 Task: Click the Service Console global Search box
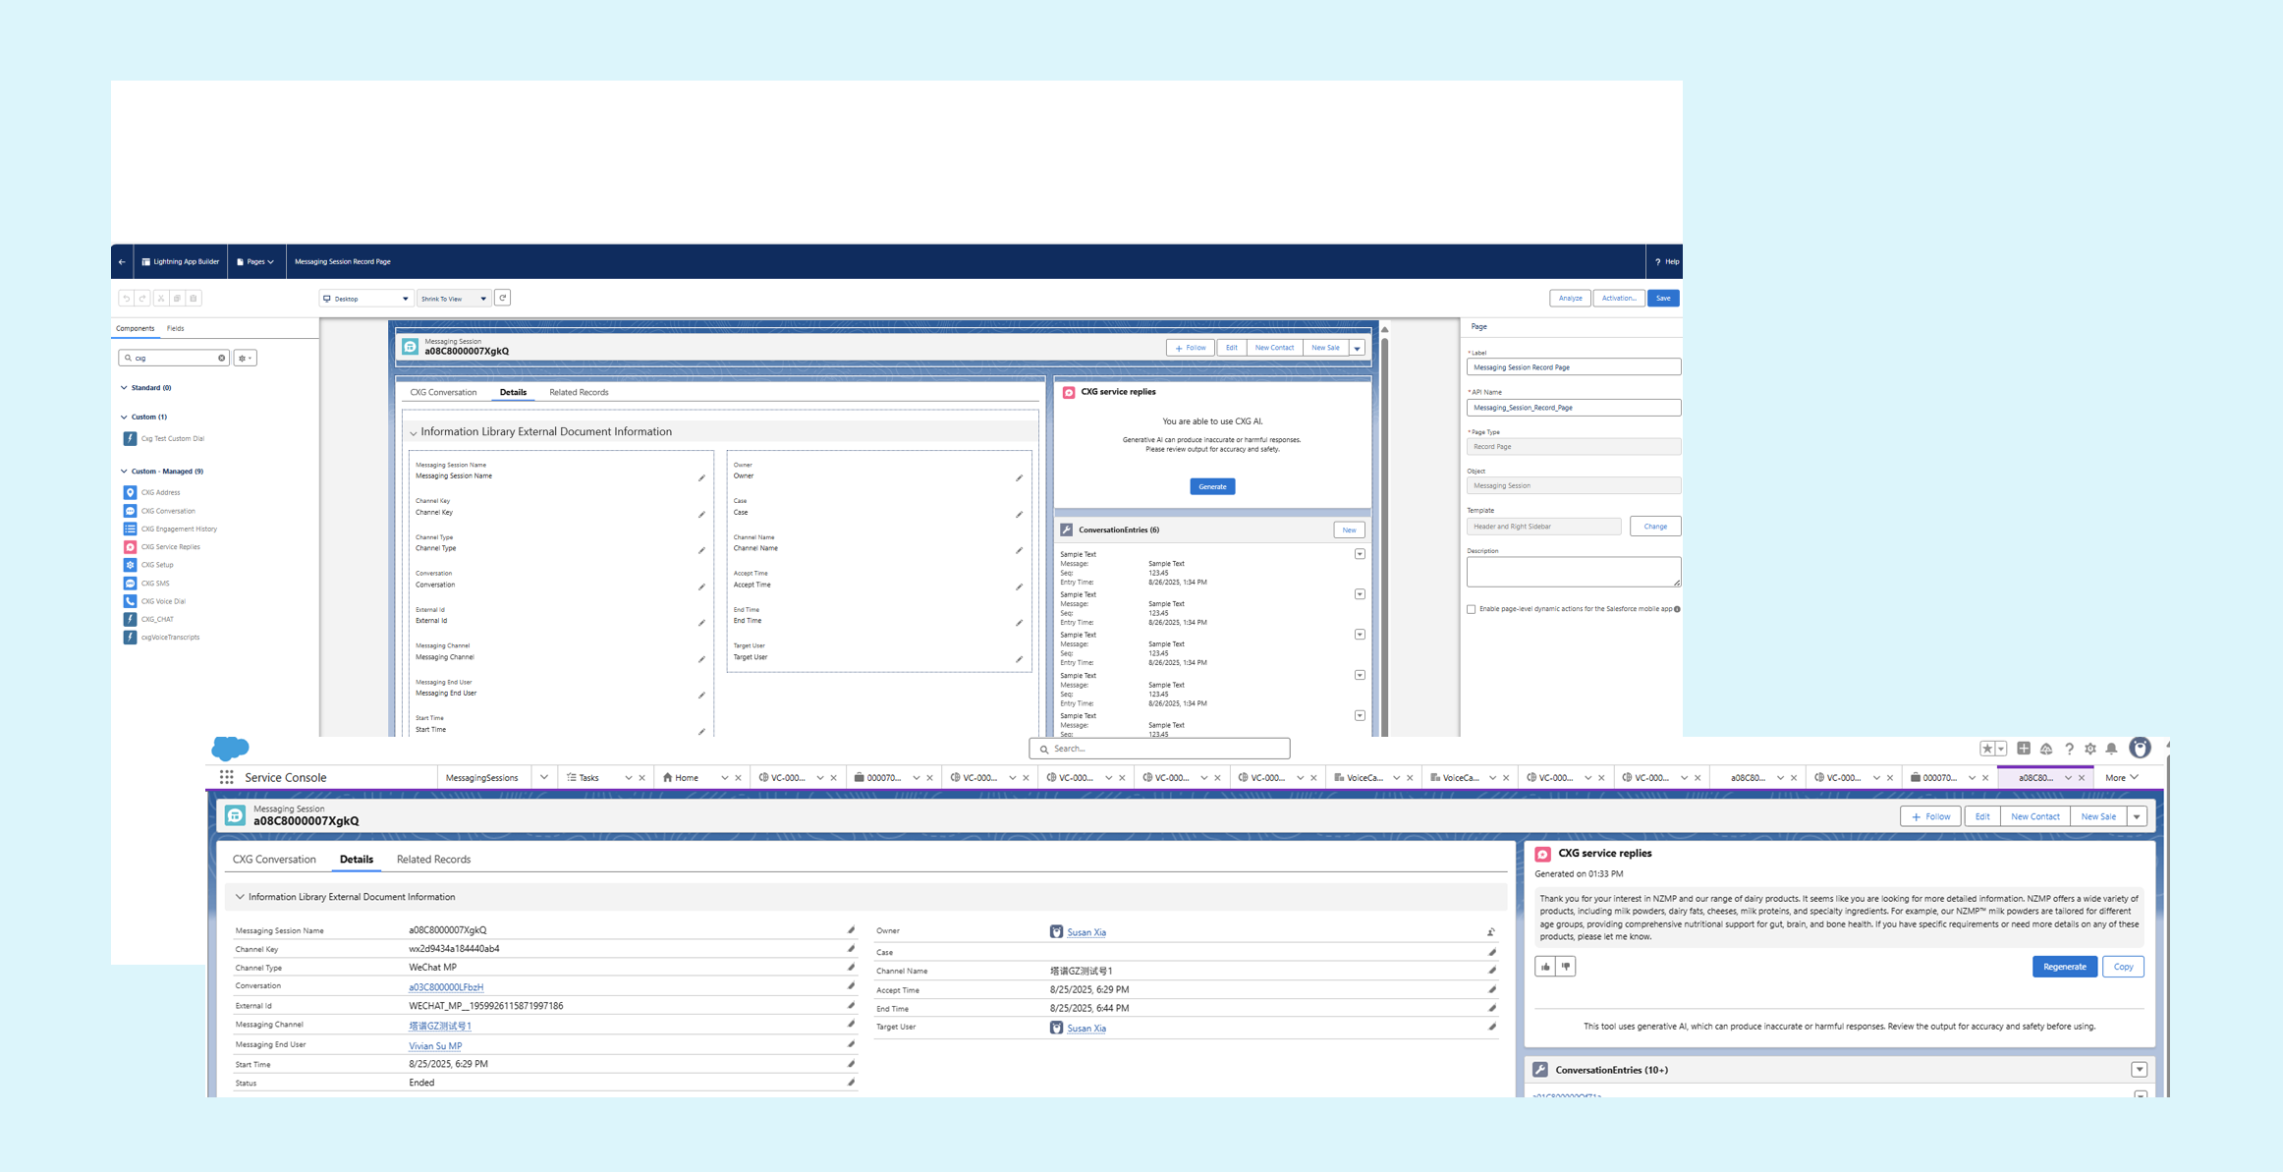(1159, 749)
